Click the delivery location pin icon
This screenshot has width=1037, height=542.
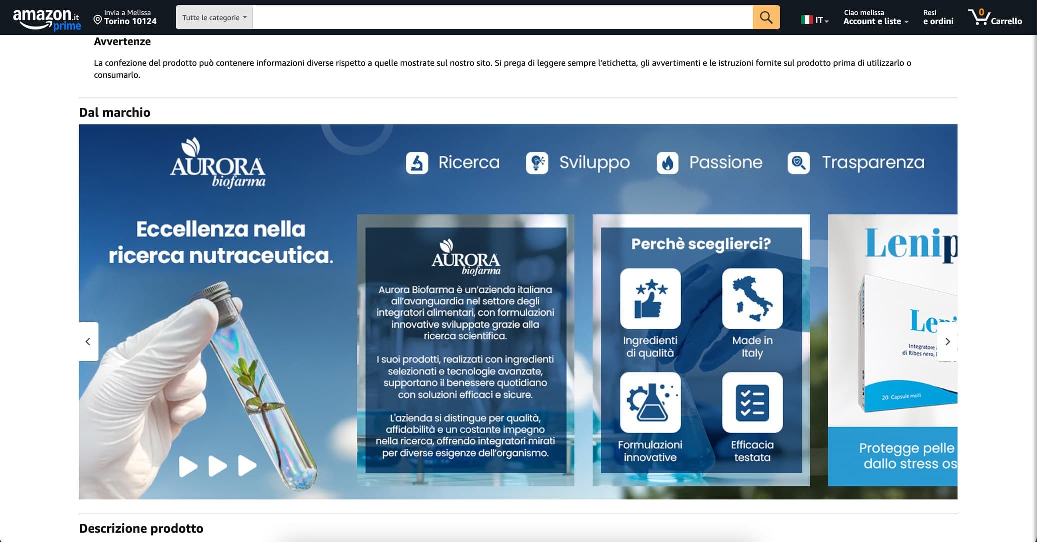(98, 20)
